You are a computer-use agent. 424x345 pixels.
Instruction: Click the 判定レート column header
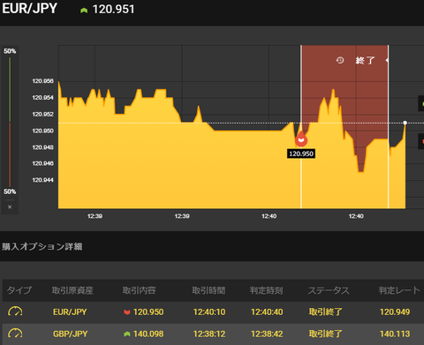tap(399, 290)
